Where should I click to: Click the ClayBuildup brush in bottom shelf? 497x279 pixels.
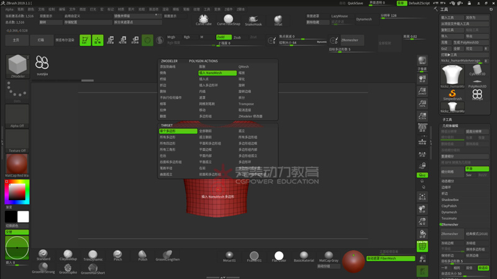click(x=68, y=254)
